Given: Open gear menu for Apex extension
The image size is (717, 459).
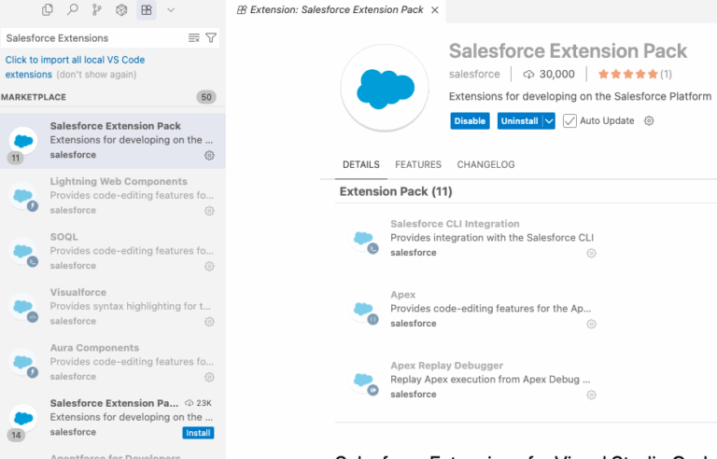Looking at the screenshot, I should pos(591,324).
